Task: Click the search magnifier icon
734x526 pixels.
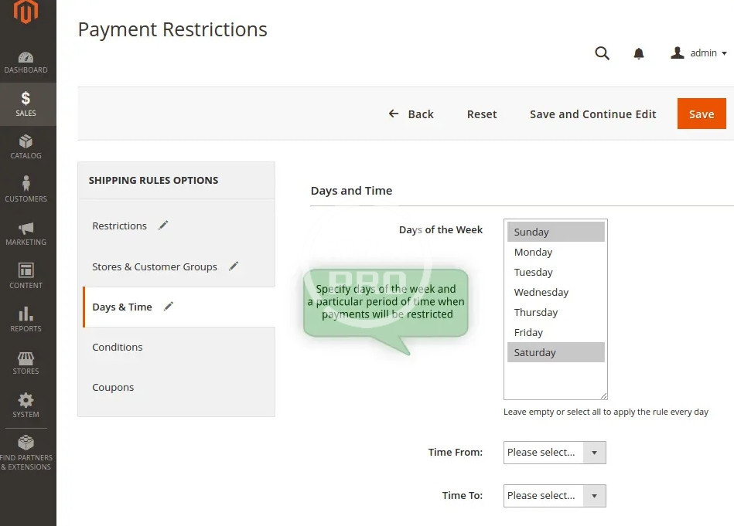Action: 602,53
